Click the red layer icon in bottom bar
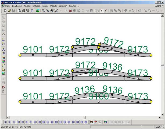This screenshot has width=165, height=129. [95, 122]
